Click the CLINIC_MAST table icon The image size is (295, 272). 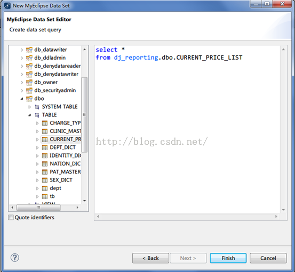point(45,131)
